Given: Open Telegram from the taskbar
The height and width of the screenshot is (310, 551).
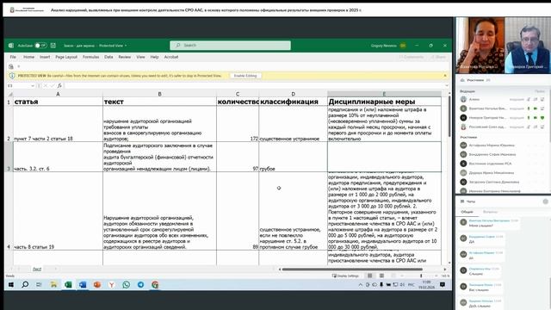Looking at the screenshot, I should tap(140, 285).
